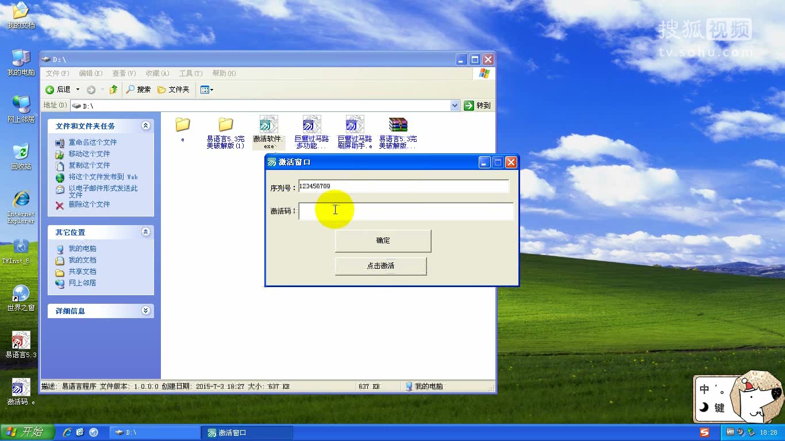Select the 易语言5.3 desktop shortcut
The image size is (785, 441).
tap(21, 345)
